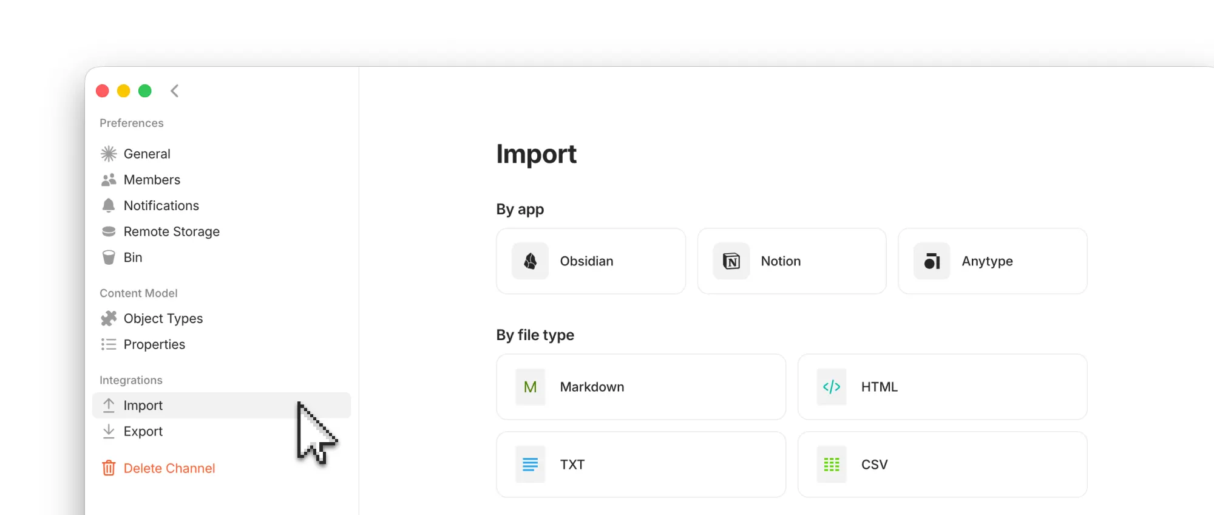Select Import under Integrations
Viewport: 1214px width, 515px height.
click(222, 405)
